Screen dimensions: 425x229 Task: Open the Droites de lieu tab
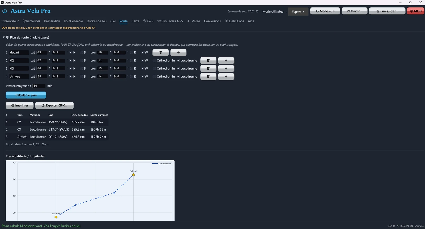(96, 21)
